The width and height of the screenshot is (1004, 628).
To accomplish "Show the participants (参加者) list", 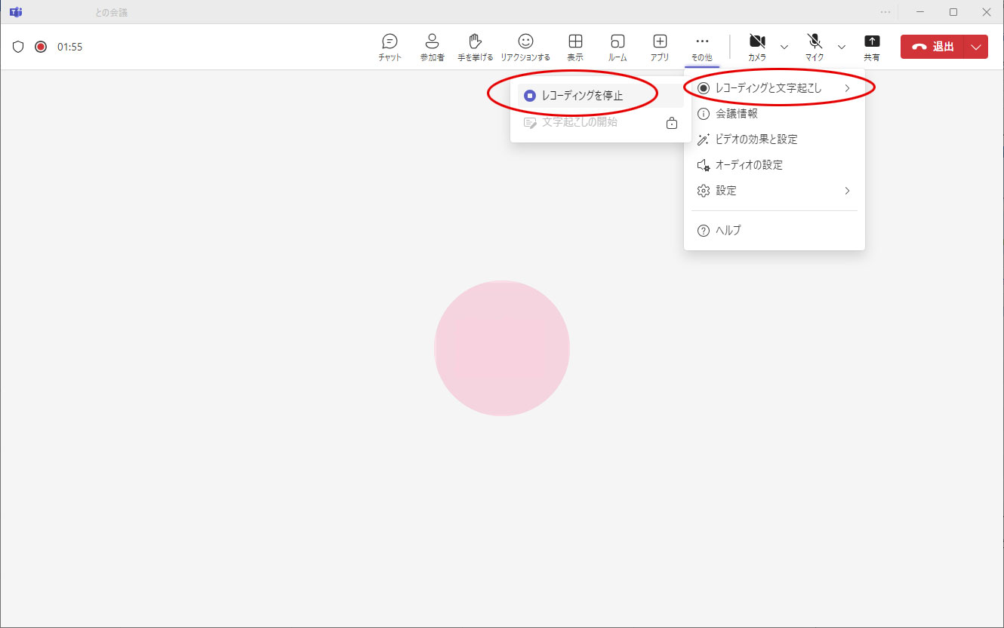I will tap(432, 47).
